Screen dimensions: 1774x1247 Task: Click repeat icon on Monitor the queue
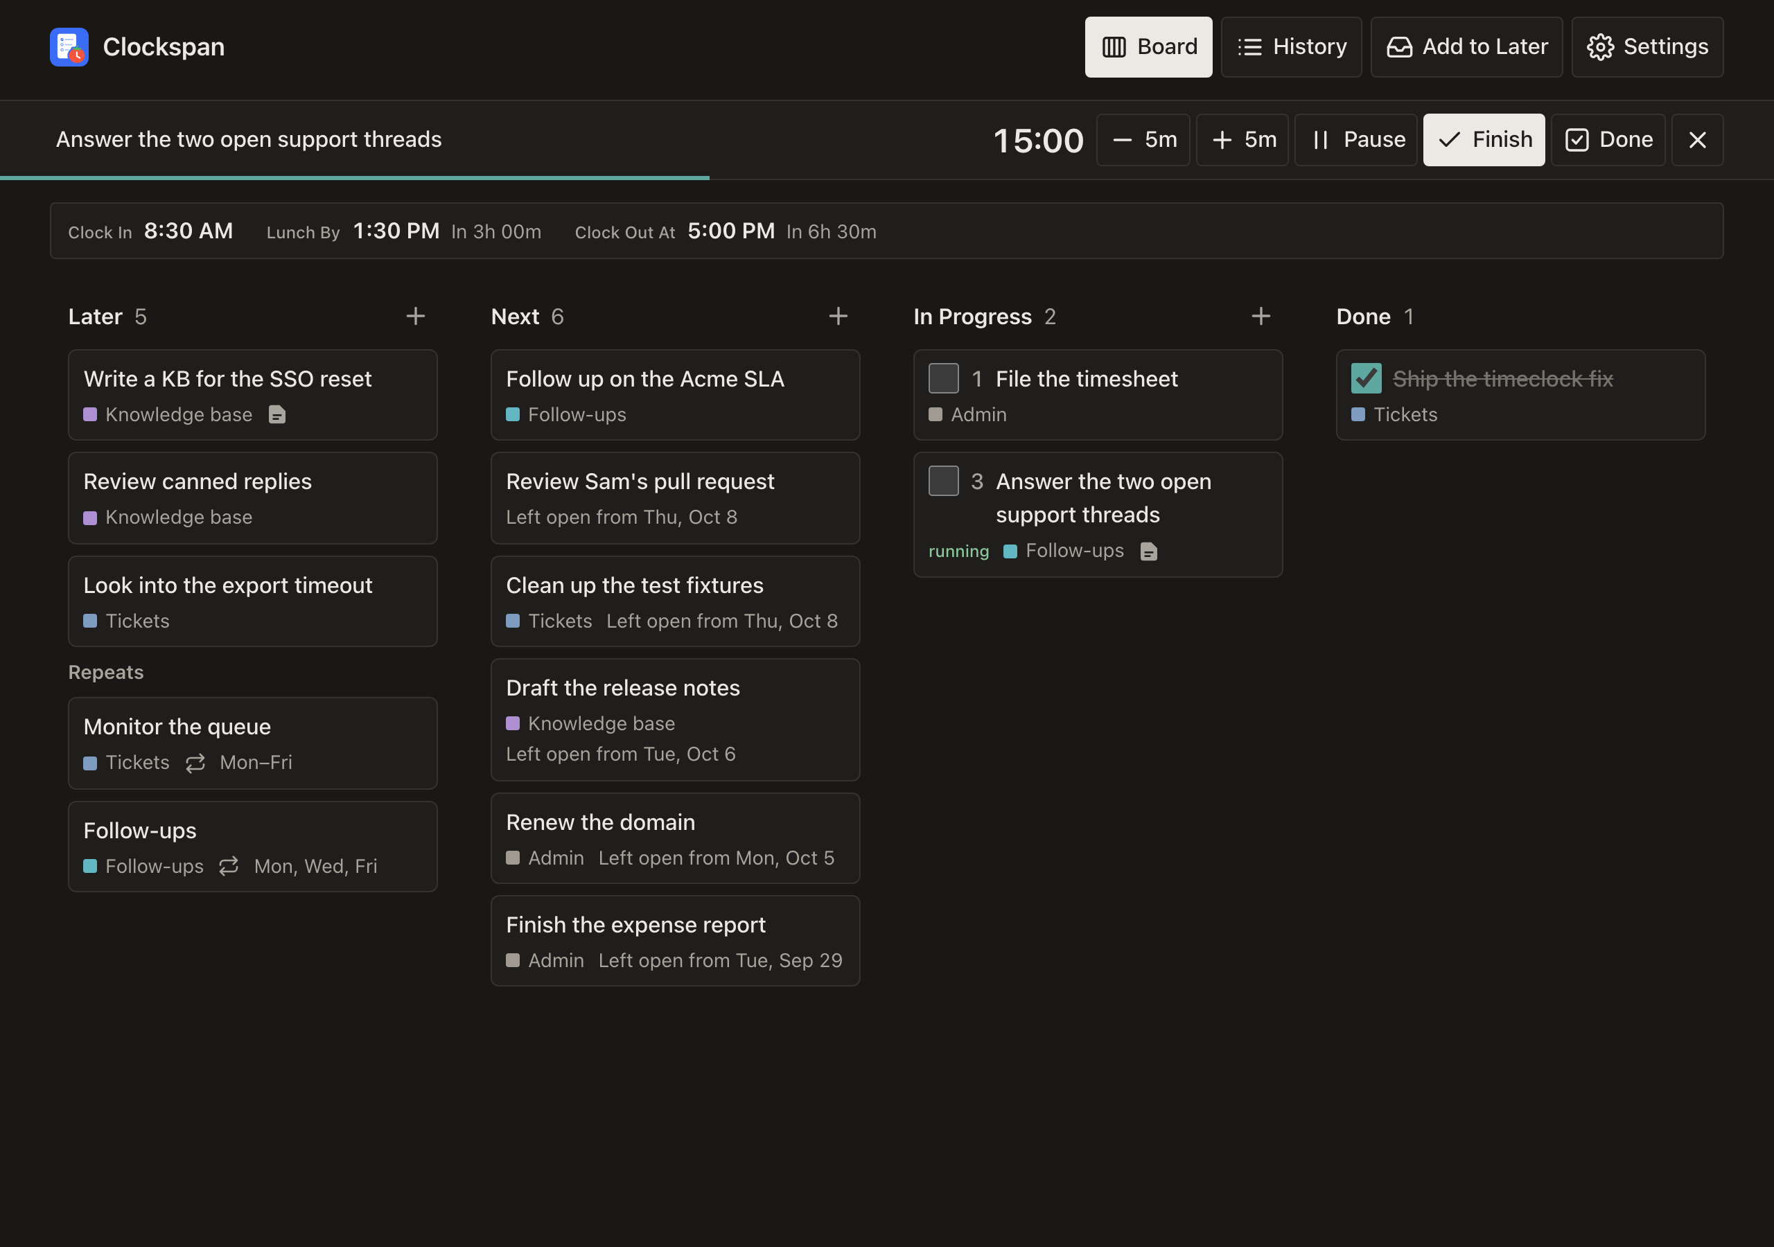click(x=195, y=763)
